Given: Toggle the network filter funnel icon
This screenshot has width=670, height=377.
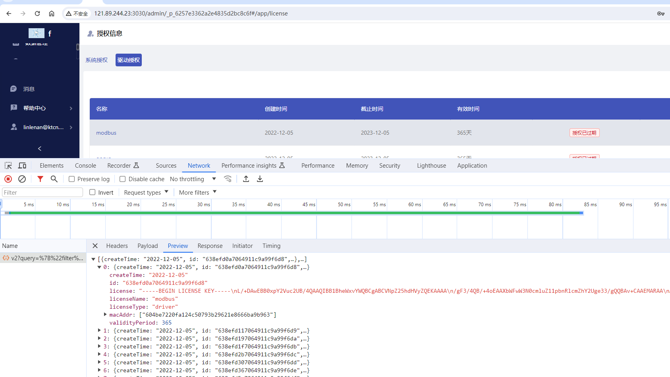Looking at the screenshot, I should click(x=40, y=179).
